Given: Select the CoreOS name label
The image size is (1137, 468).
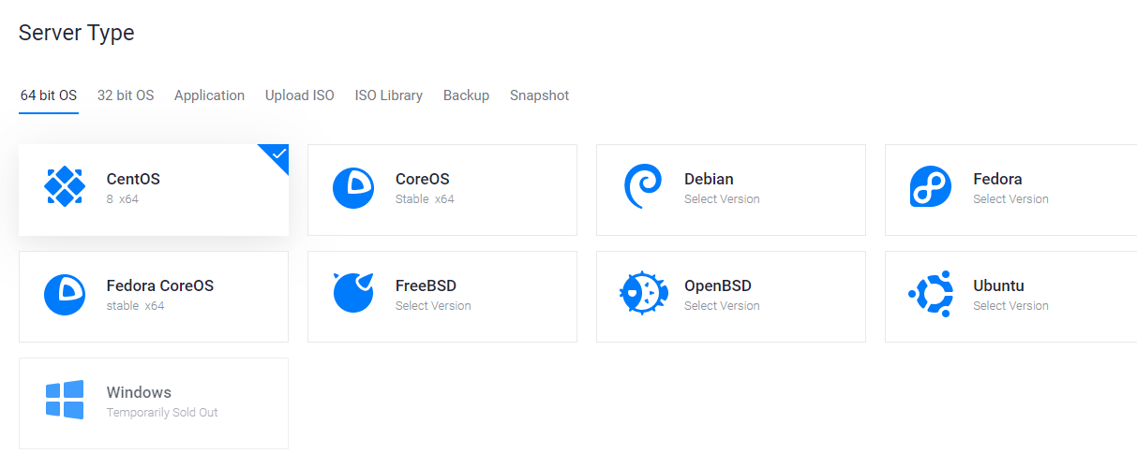Looking at the screenshot, I should coord(423,179).
